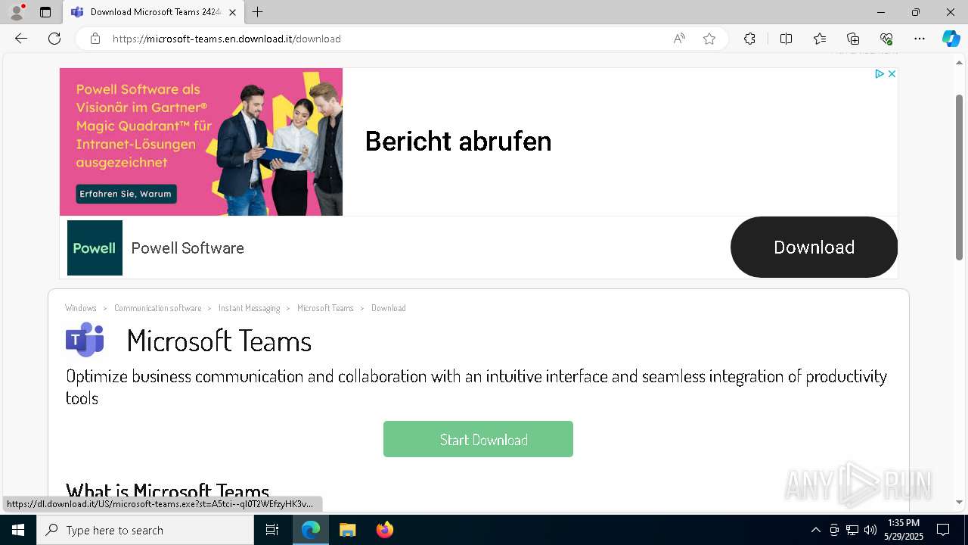Reload the page with Refresh icon
The height and width of the screenshot is (545, 968).
click(x=54, y=39)
